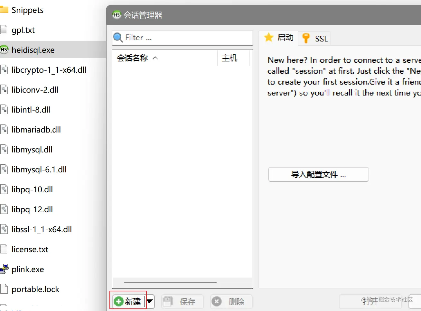Select the Snippets folder
The height and width of the screenshot is (311, 421).
point(27,10)
